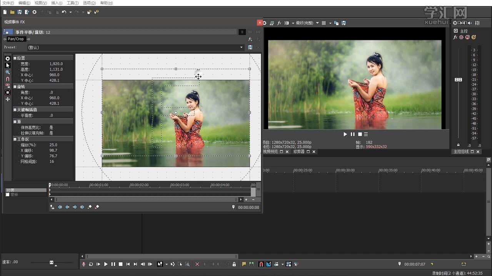The image size is (492, 276).
Task: Click the 宽度 value 1,920.0
Action: (56, 64)
